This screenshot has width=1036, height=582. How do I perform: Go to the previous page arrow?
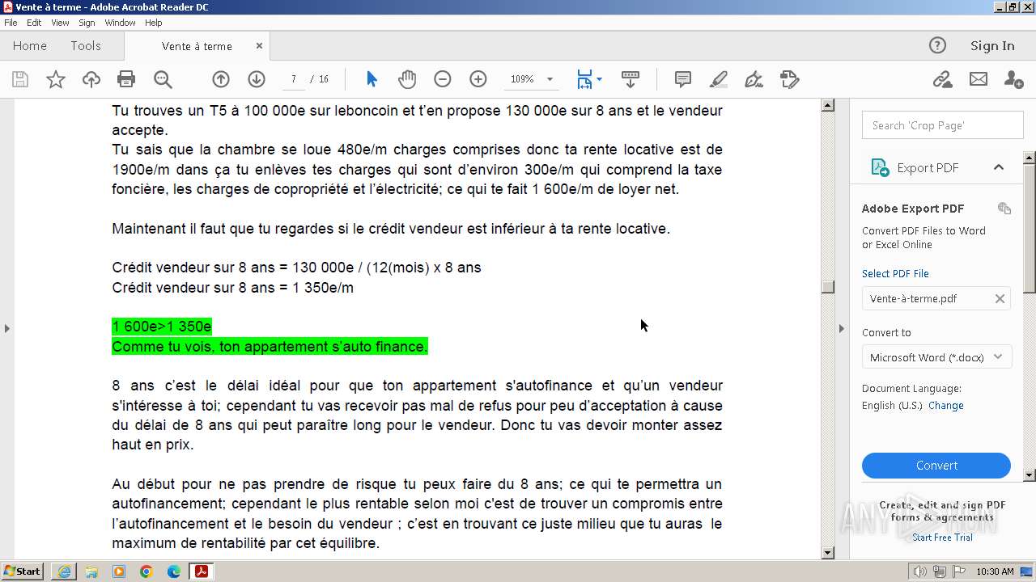[x=221, y=79]
